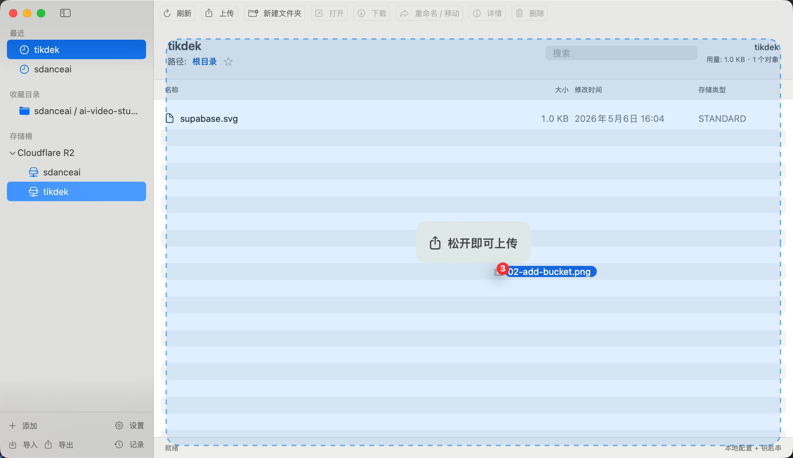
Task: Toggle the favorite star next to path
Action: point(228,62)
